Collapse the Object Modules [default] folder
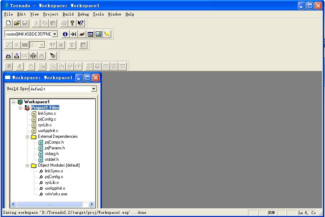The image size is (325, 217). point(27,166)
